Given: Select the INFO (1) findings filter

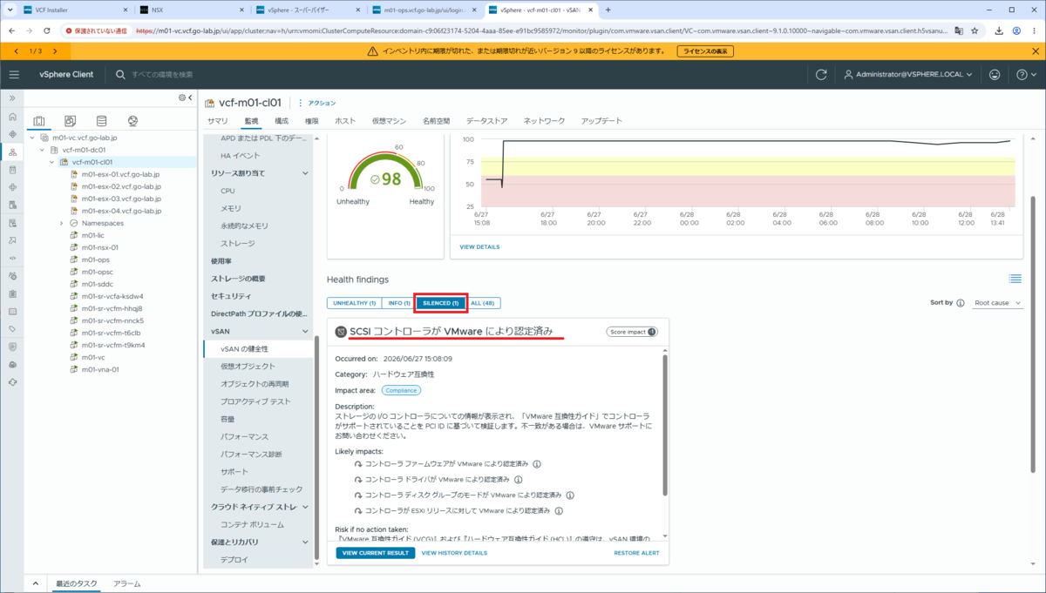Looking at the screenshot, I should (x=399, y=303).
